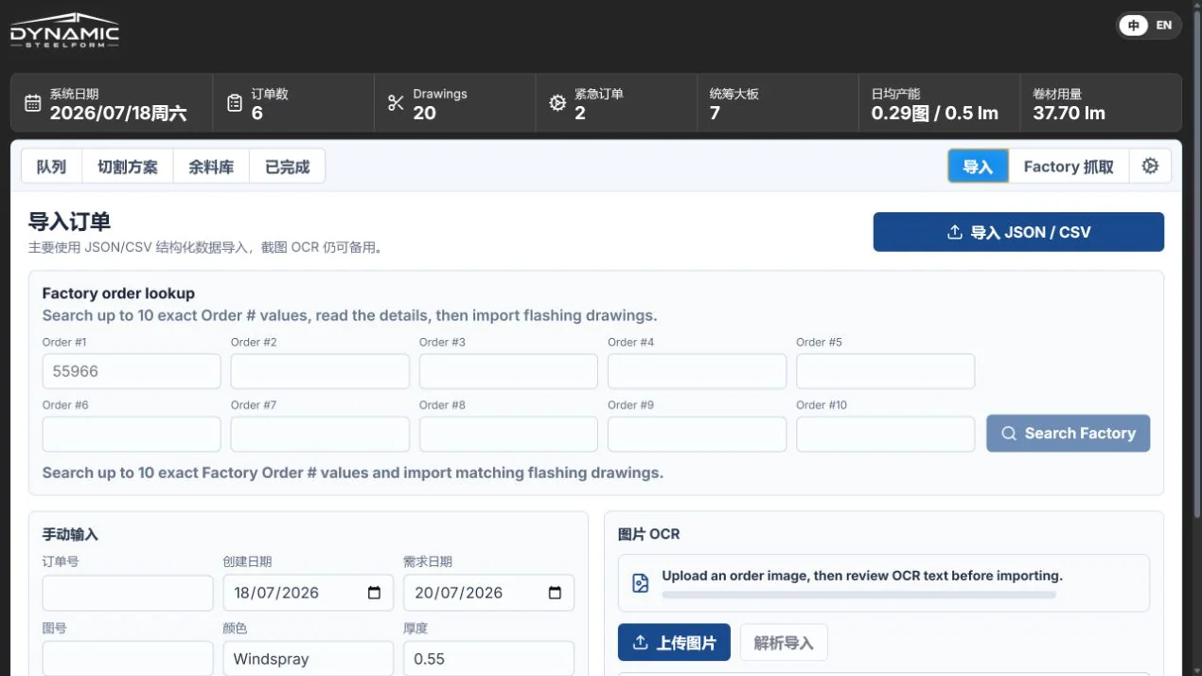Open the 创建日期 calendar picker icon
Viewport: 1202px width, 676px height.
(x=374, y=593)
